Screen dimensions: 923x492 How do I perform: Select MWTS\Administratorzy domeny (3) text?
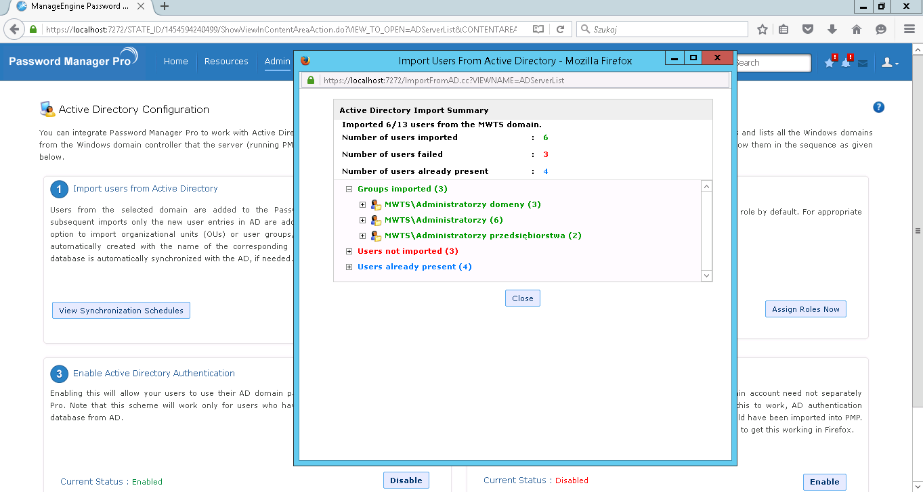point(463,204)
